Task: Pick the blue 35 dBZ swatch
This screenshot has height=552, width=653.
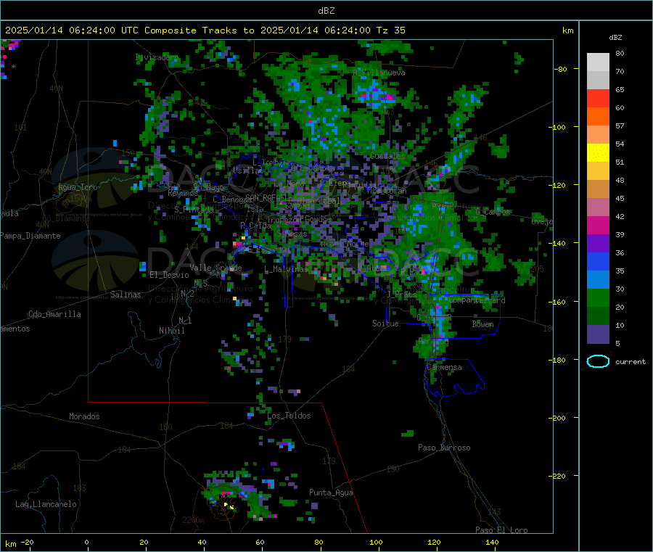Action: [x=598, y=261]
